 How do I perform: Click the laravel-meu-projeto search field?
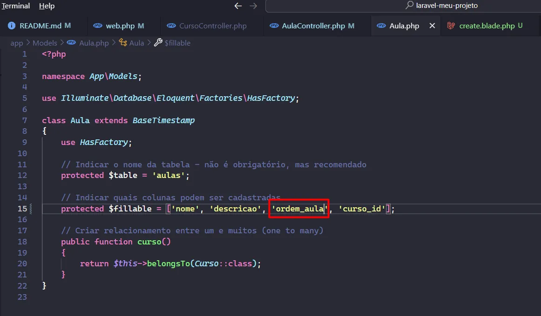[447, 6]
